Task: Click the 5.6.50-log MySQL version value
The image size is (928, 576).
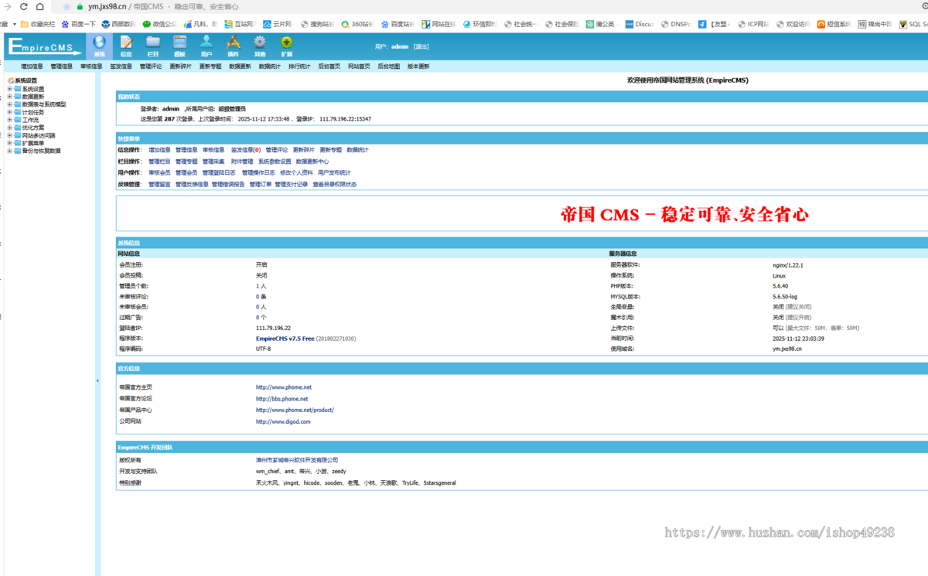Action: coord(785,297)
